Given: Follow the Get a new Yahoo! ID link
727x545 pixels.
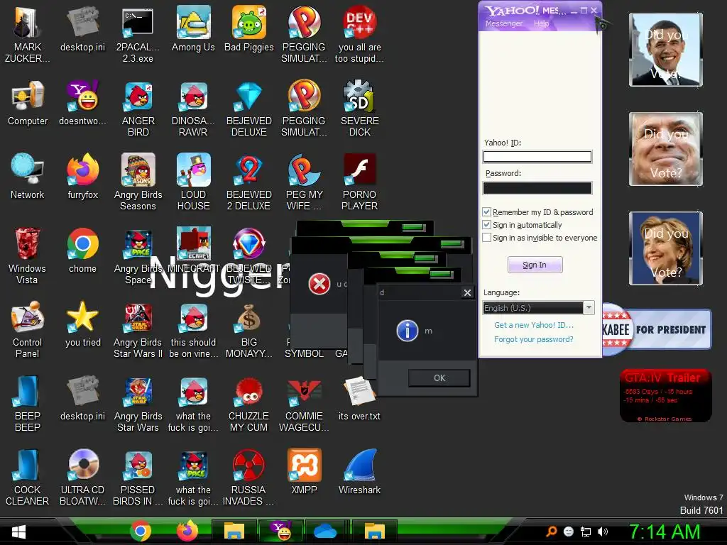Looking at the screenshot, I should coord(534,325).
